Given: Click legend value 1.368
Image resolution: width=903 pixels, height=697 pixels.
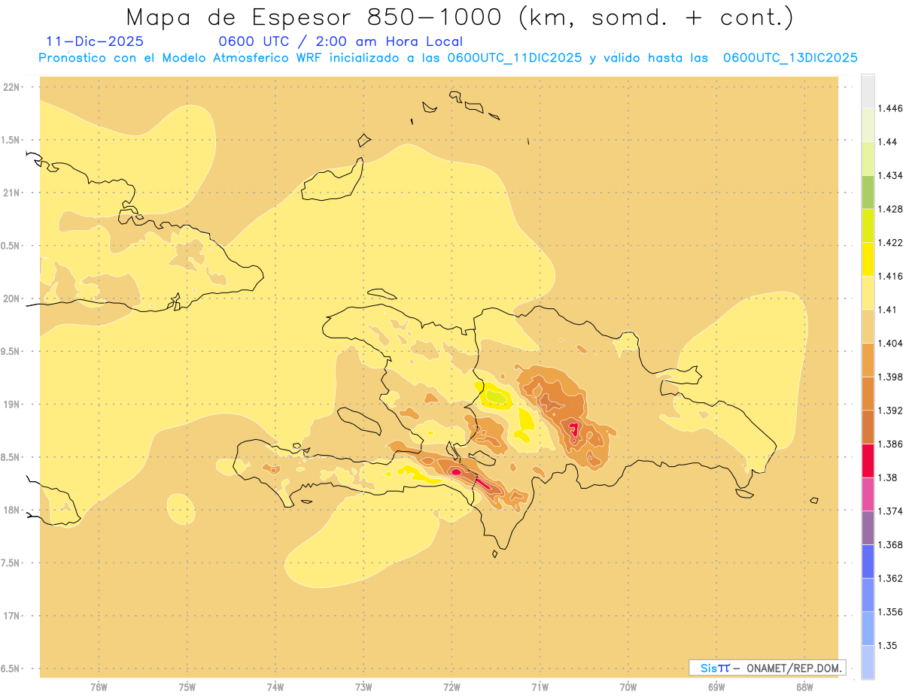Looking at the screenshot, I should coord(892,545).
